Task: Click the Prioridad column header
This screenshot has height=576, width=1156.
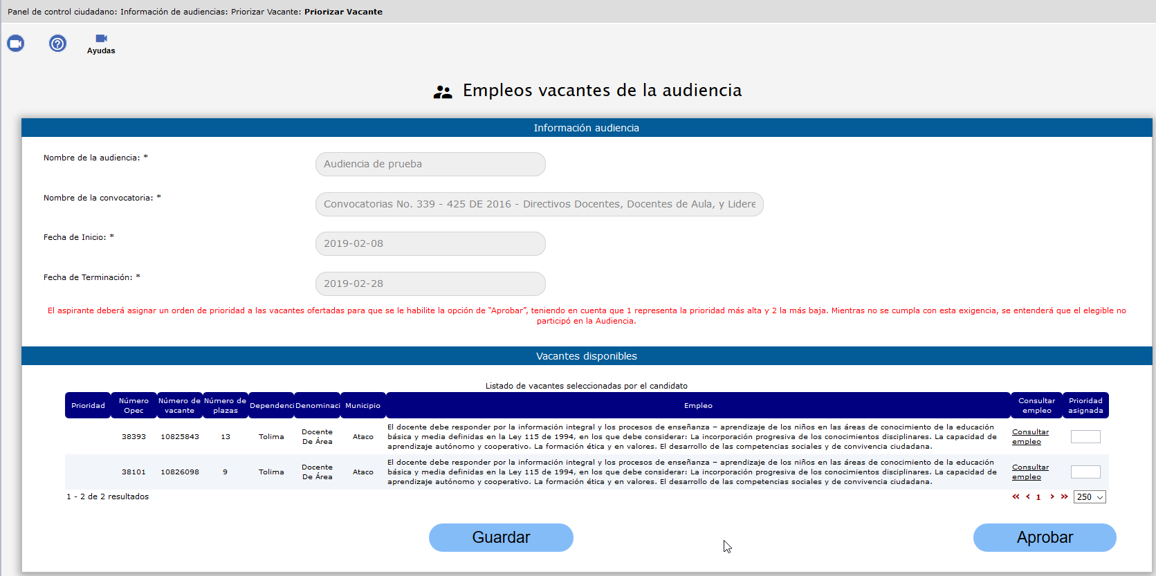Action: point(88,405)
